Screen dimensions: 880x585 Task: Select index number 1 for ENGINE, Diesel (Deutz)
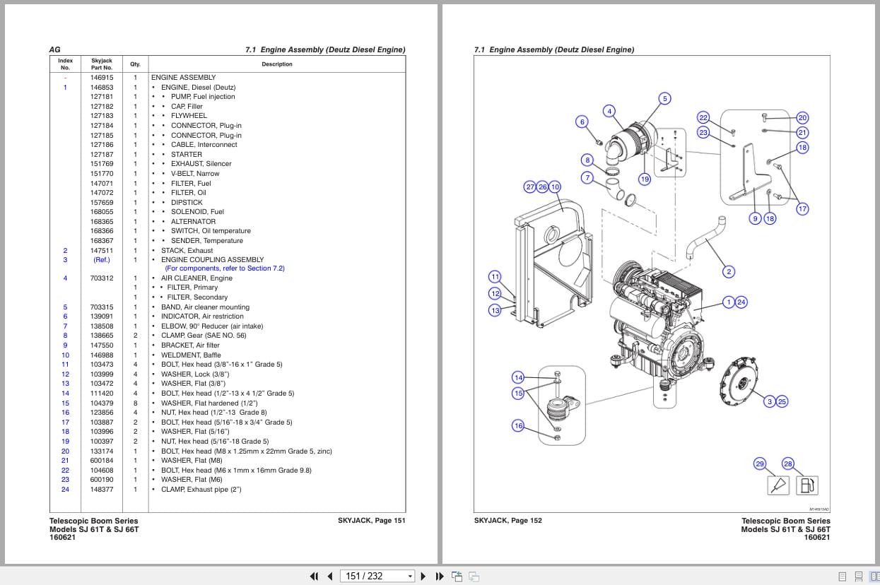pos(65,87)
